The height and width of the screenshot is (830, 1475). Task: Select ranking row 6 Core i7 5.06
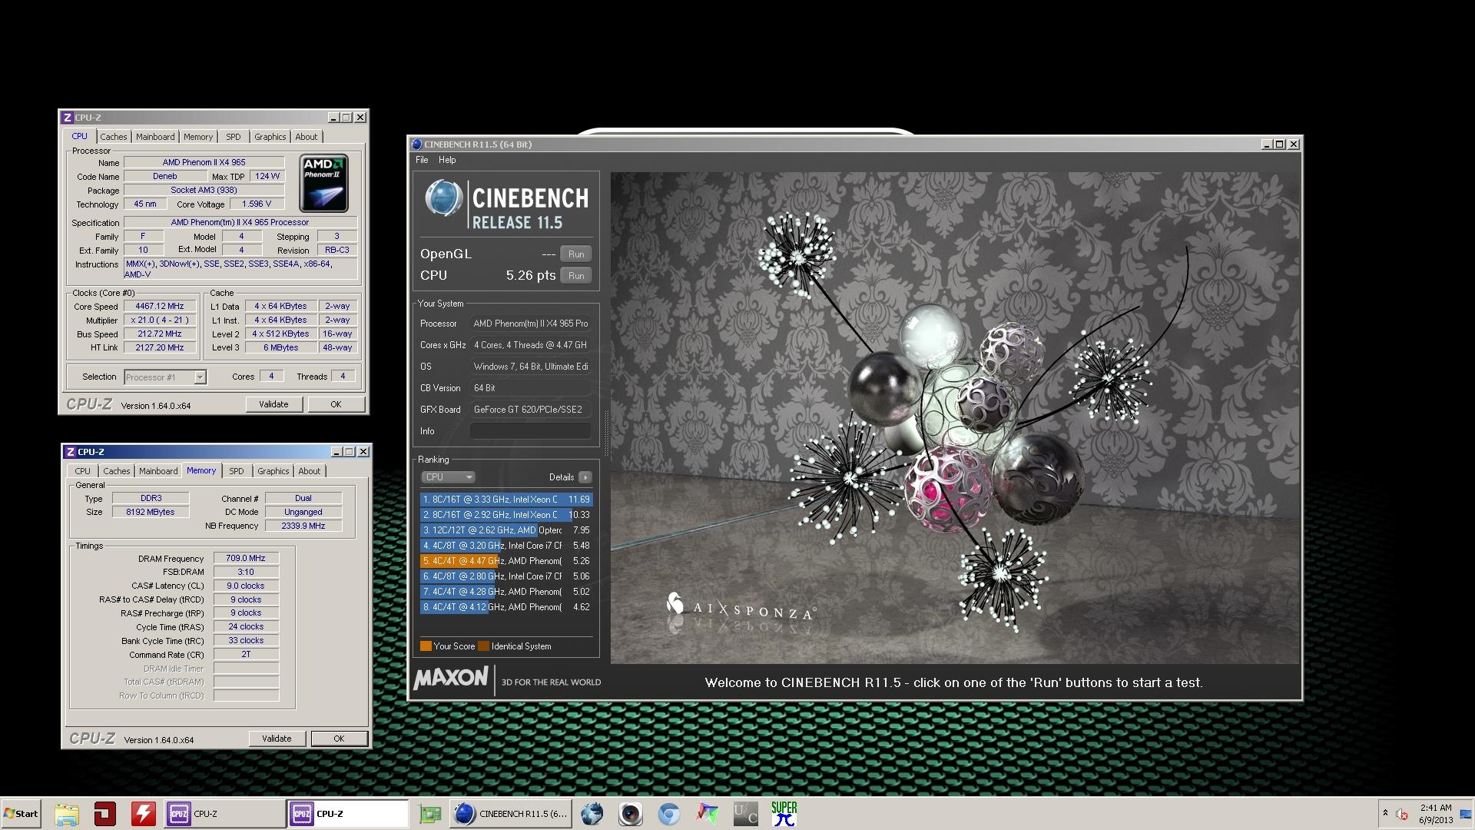tap(506, 576)
